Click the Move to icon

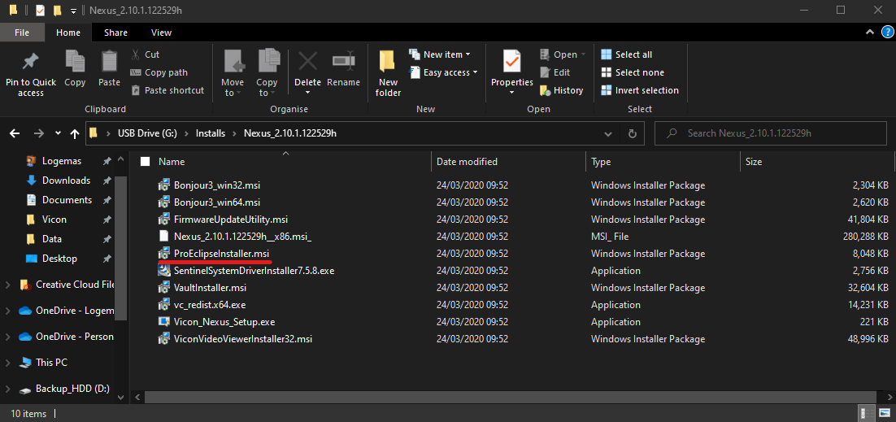[233, 62]
